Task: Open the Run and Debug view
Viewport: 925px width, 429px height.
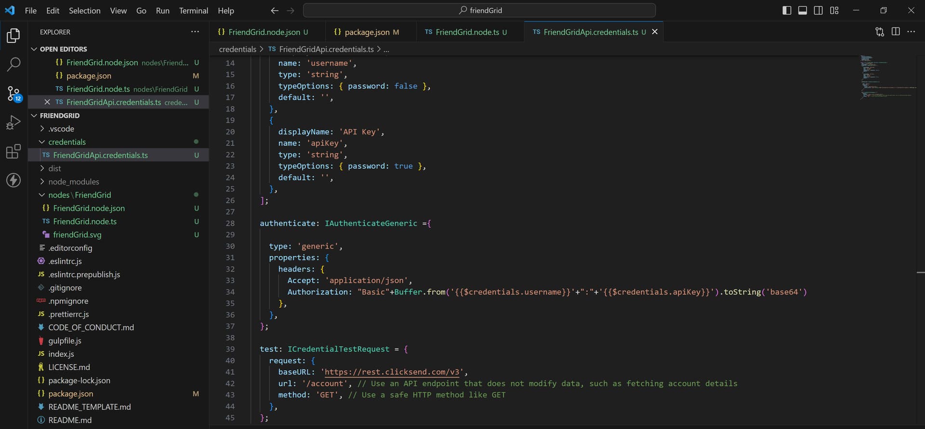Action: tap(13, 122)
